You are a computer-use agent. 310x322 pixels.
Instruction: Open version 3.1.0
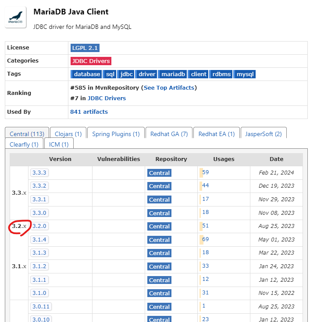click(x=39, y=293)
